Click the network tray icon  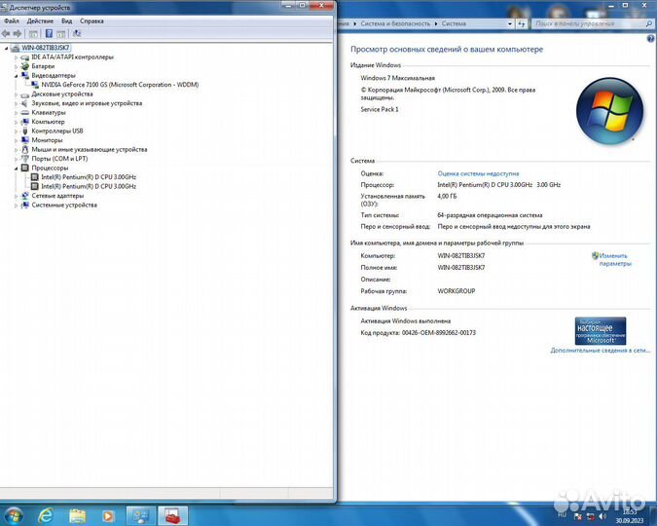(x=591, y=516)
